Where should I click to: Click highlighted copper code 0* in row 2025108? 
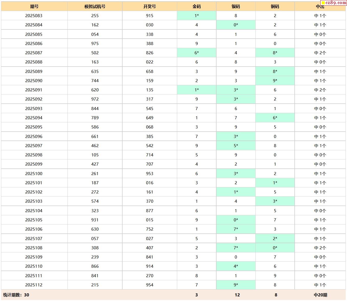(275, 248)
